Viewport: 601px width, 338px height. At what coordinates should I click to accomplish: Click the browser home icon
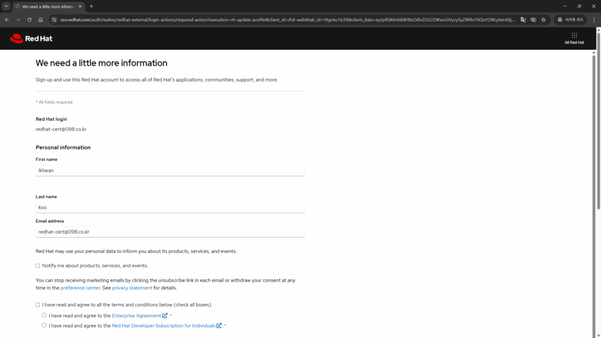click(40, 19)
